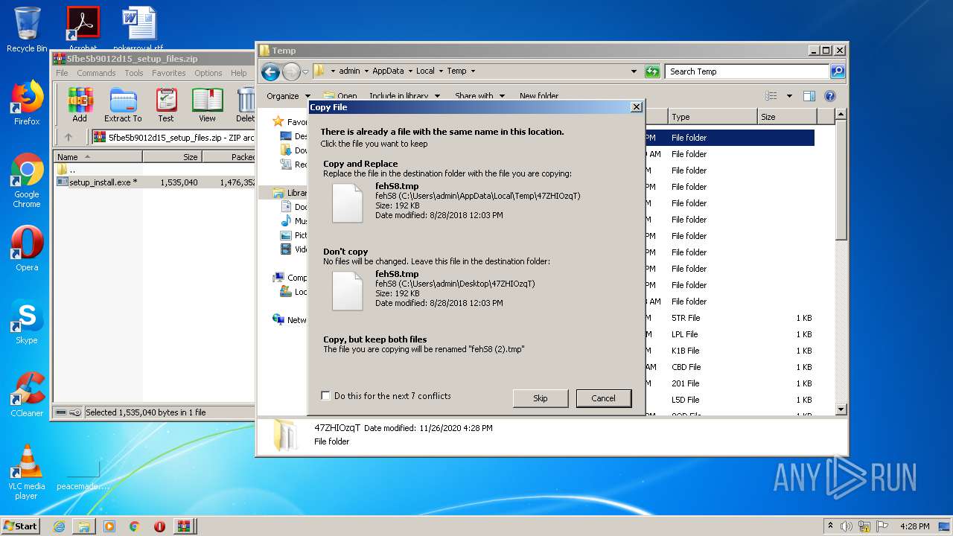Refresh the Temp folder address bar
Screen dimensions: 953x536
coord(652,71)
